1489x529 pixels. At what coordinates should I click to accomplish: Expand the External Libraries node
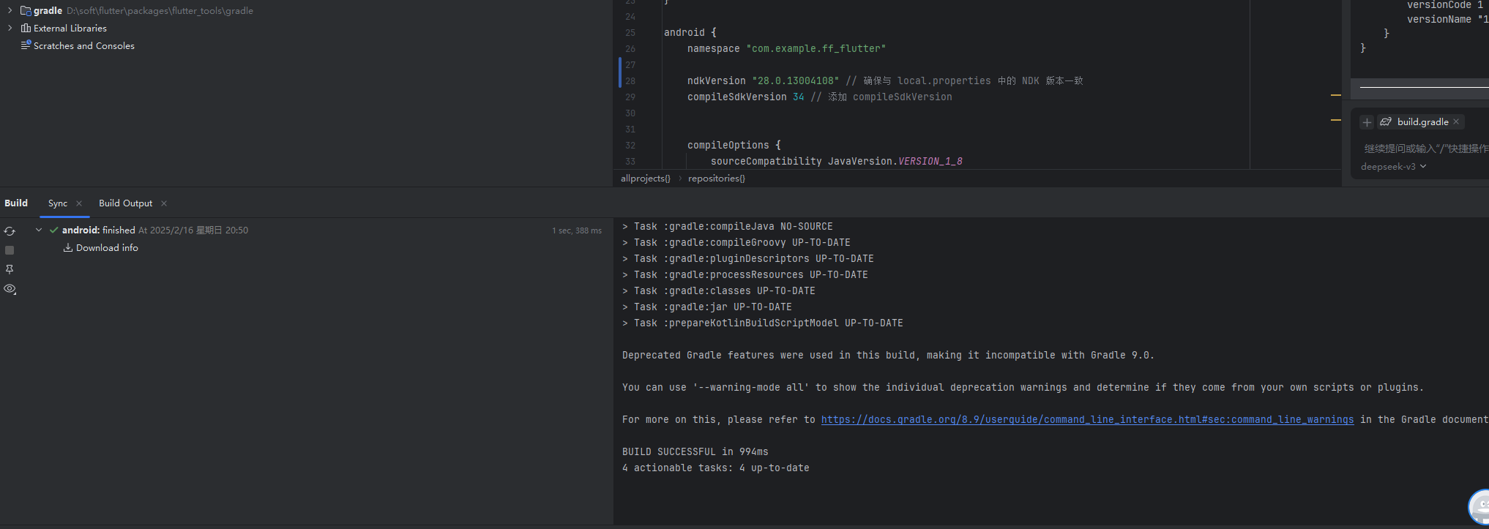[10, 28]
